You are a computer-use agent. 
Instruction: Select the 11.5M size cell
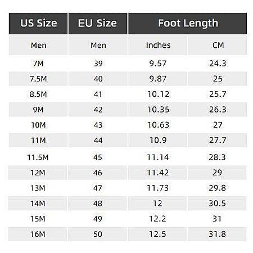[x=38, y=157]
